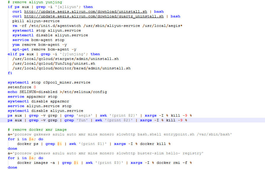
Task: Click the 'docker ps | grep $i' line
Action: [x=94, y=144]
